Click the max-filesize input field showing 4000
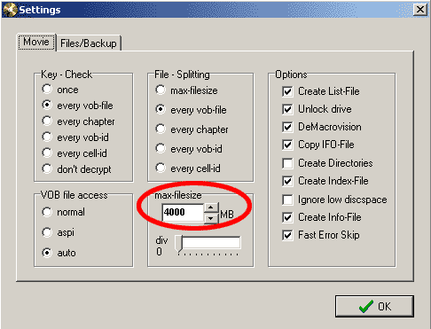 183,213
